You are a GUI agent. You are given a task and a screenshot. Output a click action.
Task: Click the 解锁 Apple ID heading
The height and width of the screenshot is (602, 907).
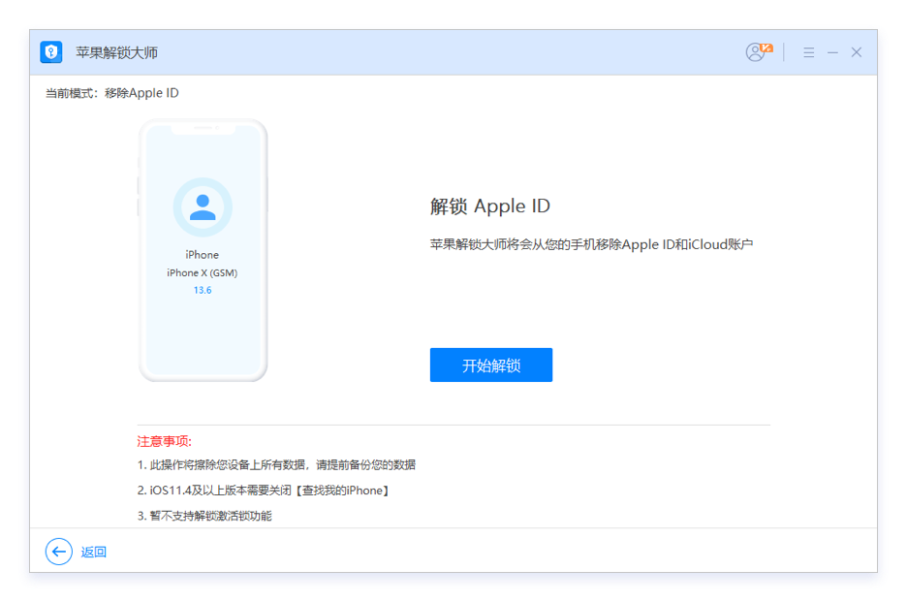[x=490, y=206]
